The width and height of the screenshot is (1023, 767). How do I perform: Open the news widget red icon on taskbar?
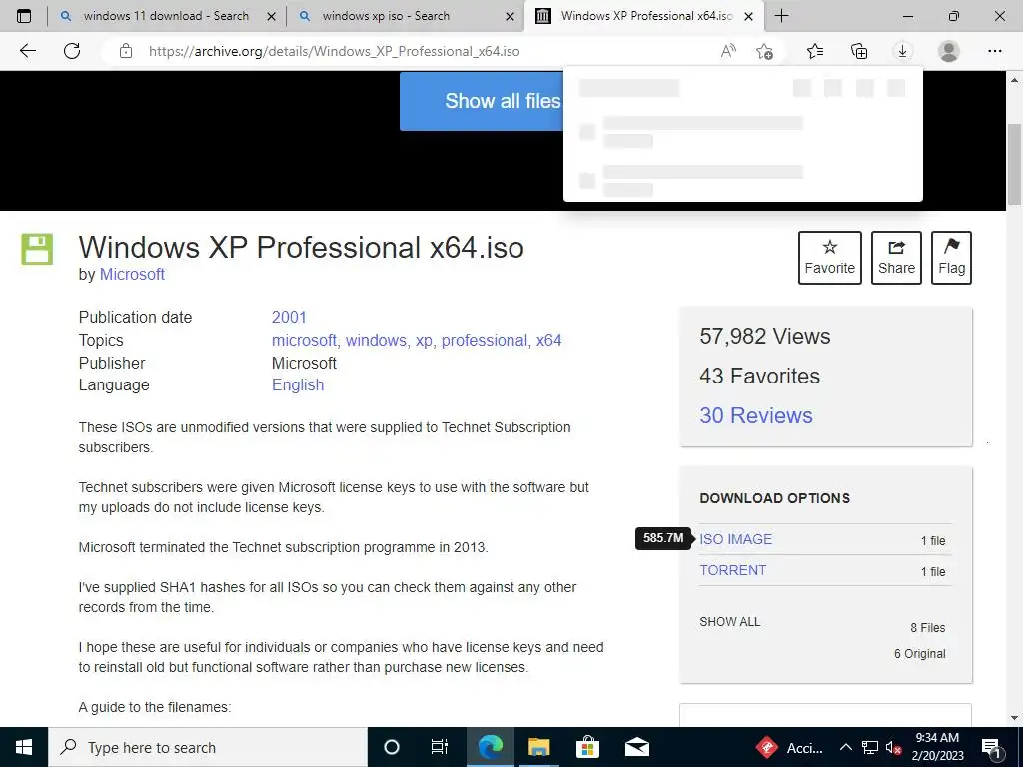(766, 747)
